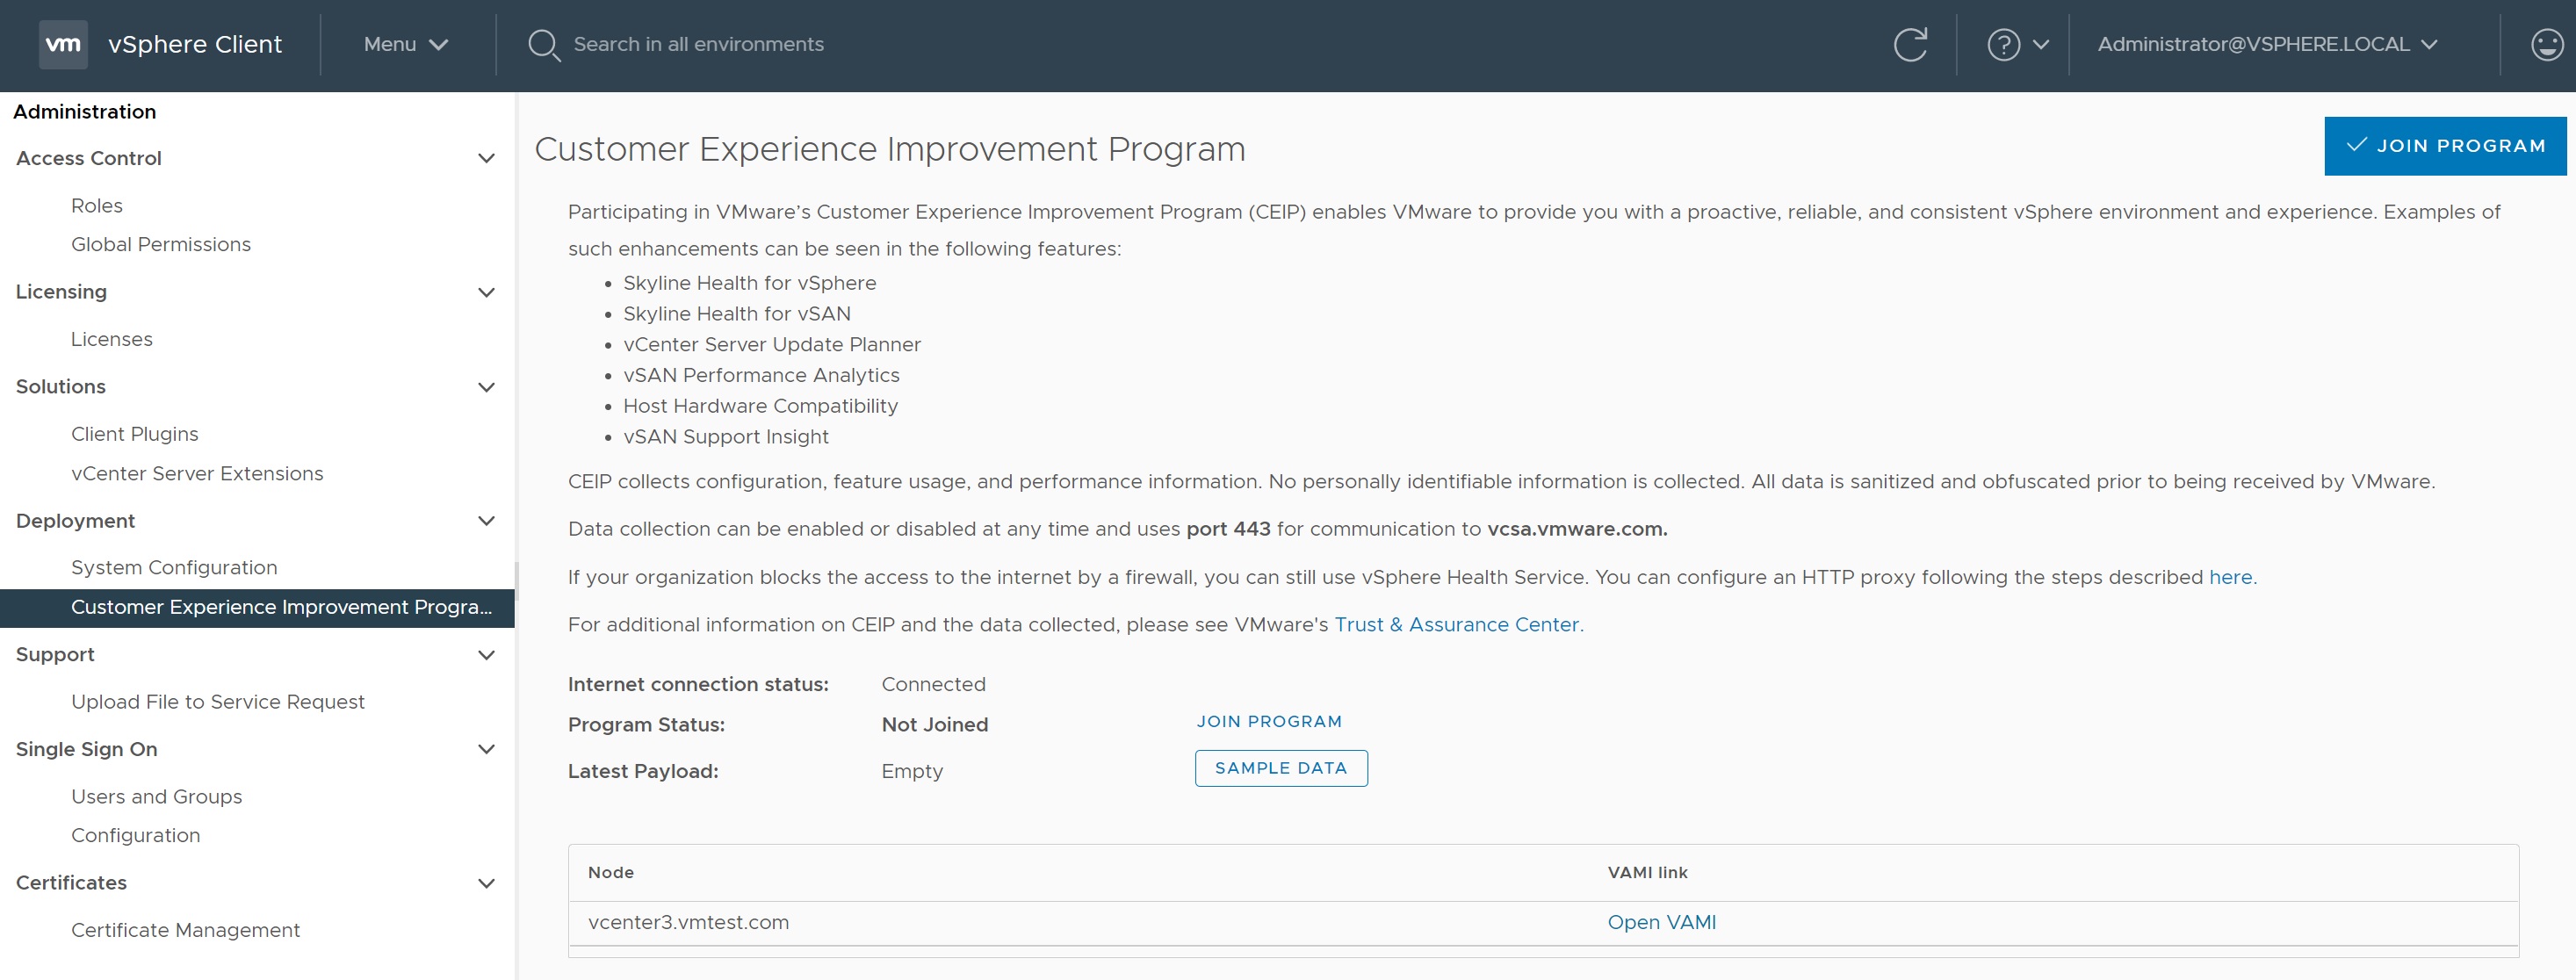This screenshot has width=2576, height=980.
Task: Open Upload File to Service Request
Action: [218, 702]
